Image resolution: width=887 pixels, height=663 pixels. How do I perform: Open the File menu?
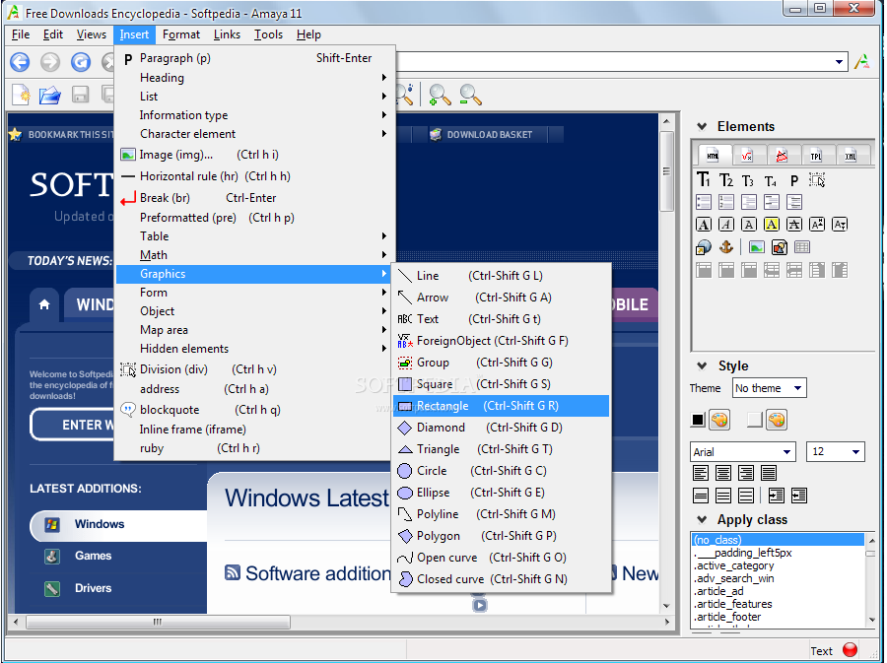pyautogui.click(x=21, y=34)
